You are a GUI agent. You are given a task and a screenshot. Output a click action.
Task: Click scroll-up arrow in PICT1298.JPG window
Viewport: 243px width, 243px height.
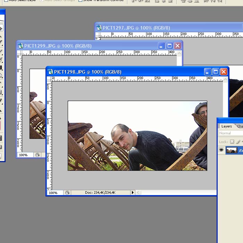click(225, 79)
